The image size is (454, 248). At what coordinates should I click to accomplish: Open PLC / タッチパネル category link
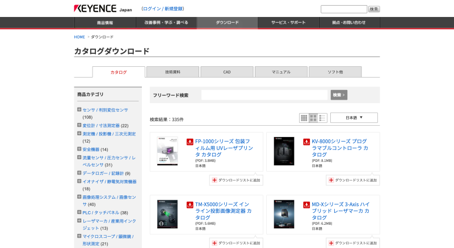point(101,212)
